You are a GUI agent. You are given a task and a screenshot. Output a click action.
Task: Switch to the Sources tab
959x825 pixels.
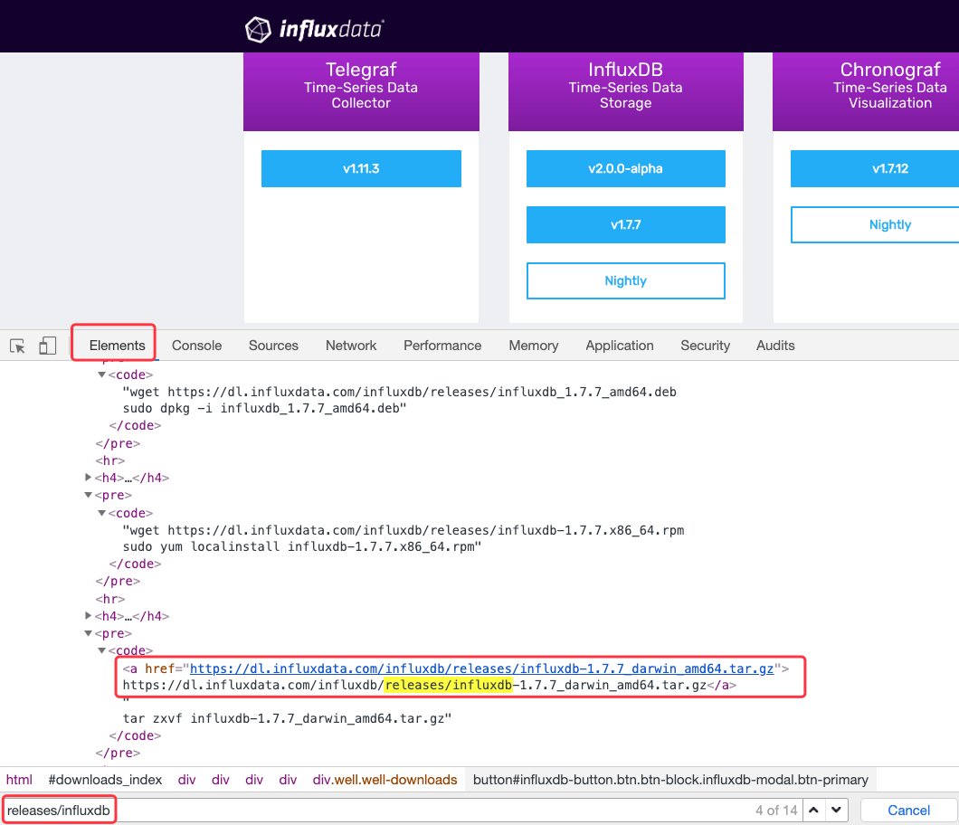pos(273,346)
